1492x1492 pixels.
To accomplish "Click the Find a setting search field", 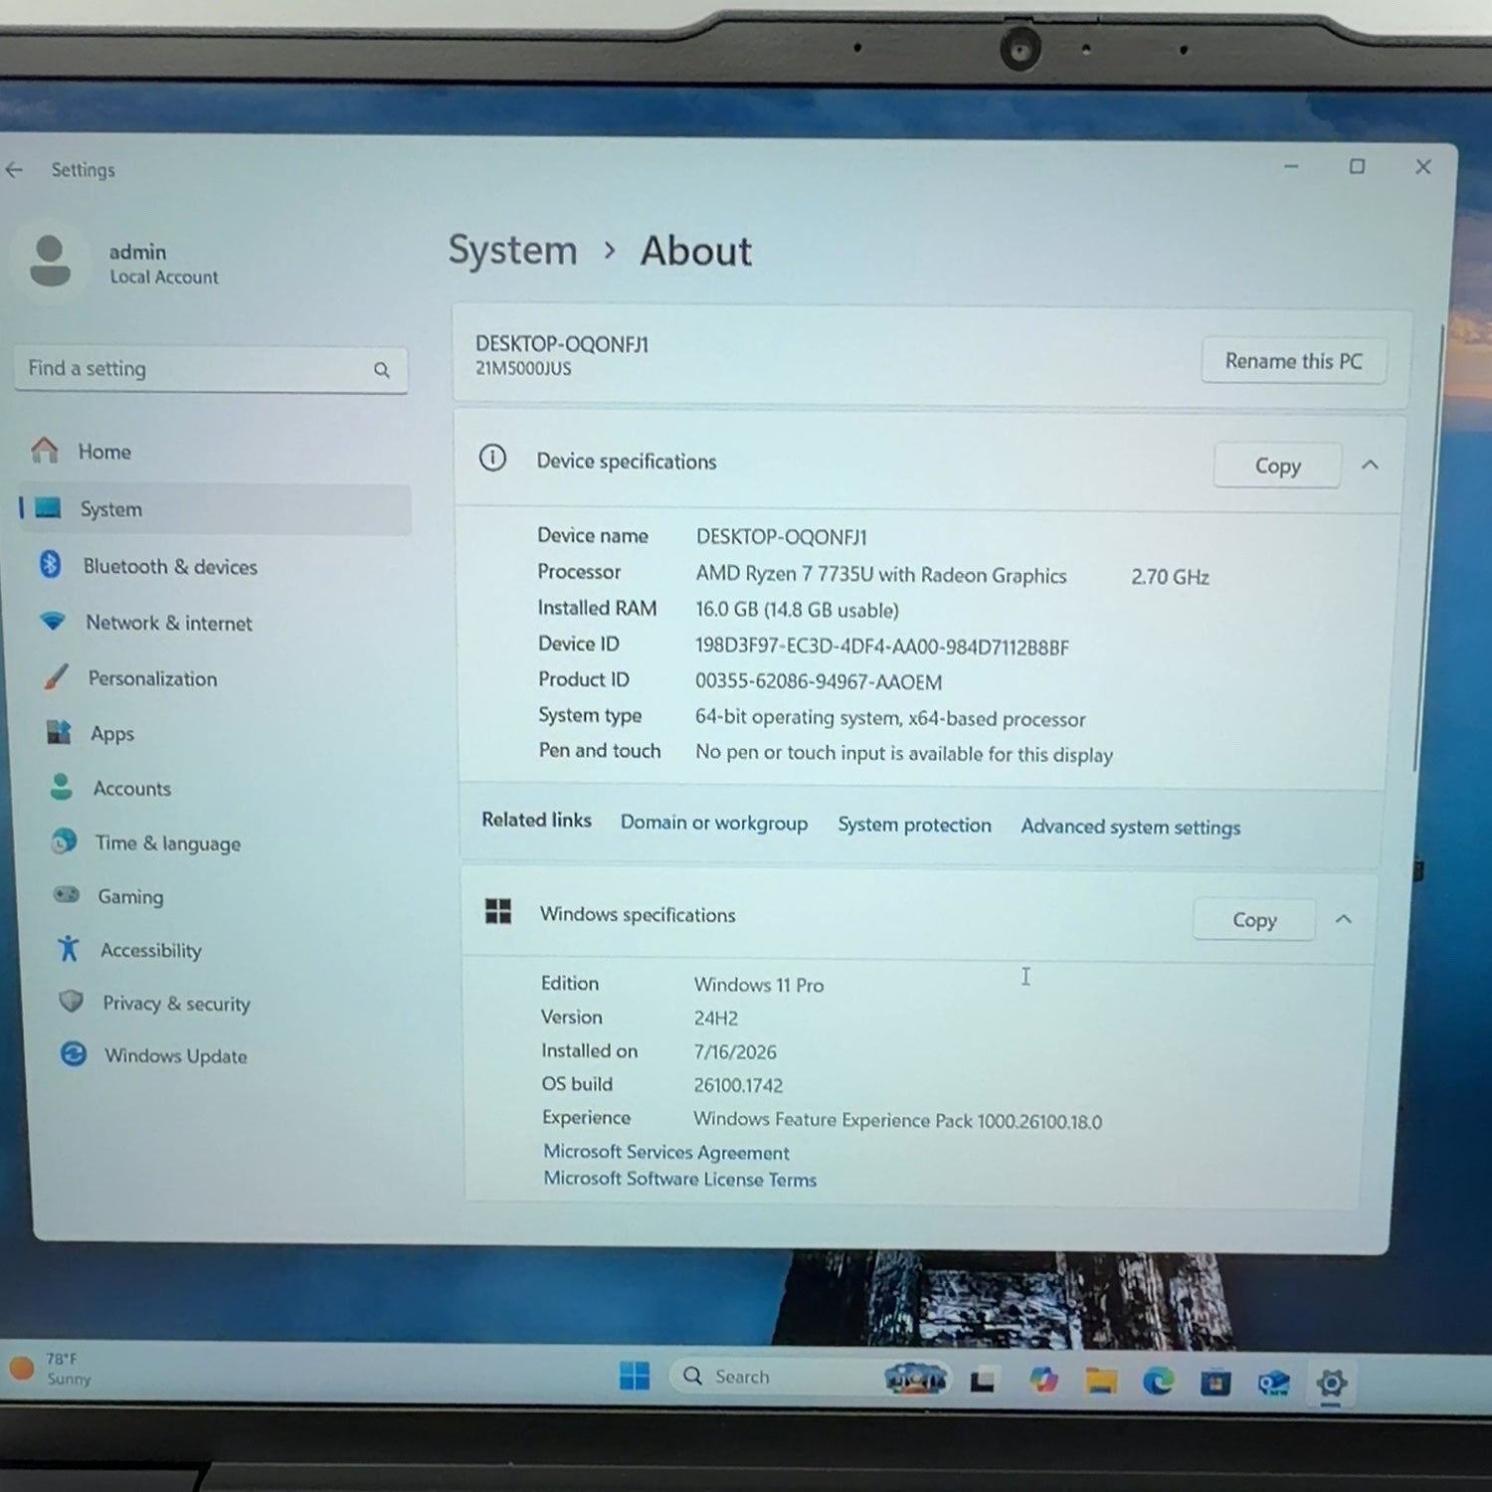I will (x=211, y=370).
